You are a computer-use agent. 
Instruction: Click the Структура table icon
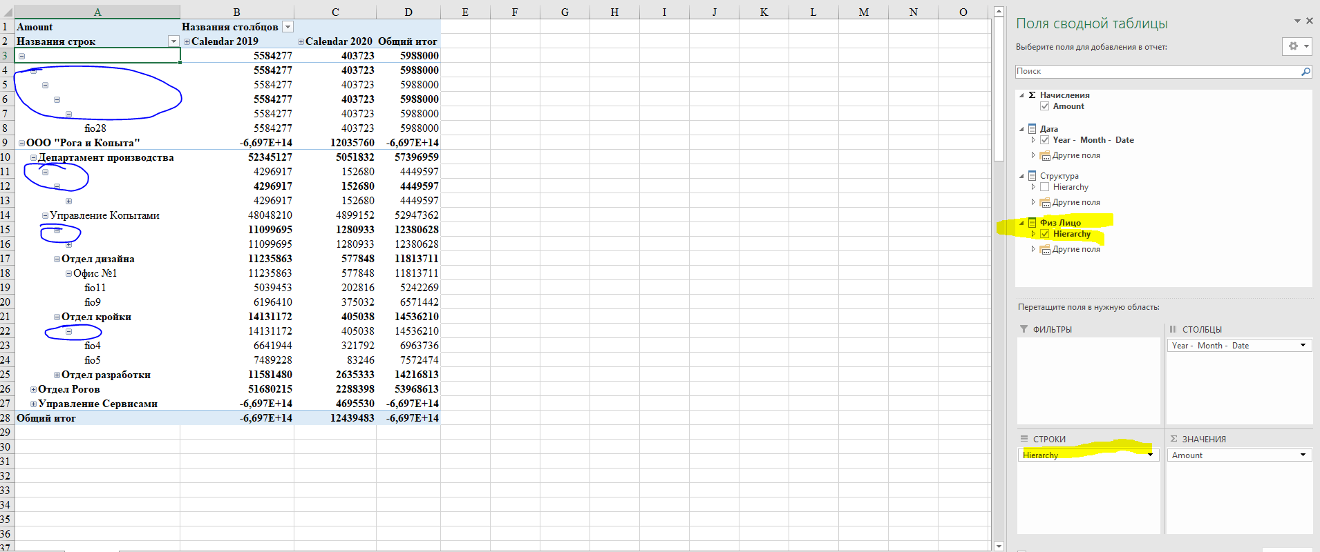point(1032,176)
